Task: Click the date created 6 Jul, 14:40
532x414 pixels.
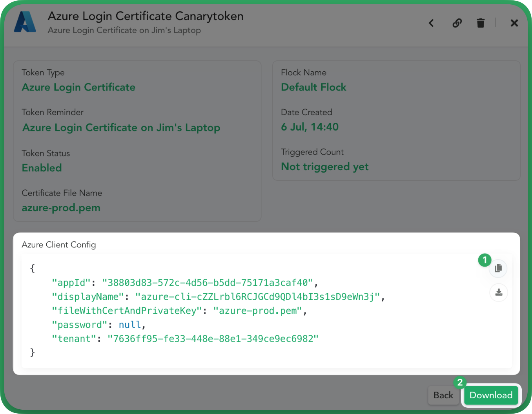Action: pyautogui.click(x=310, y=127)
